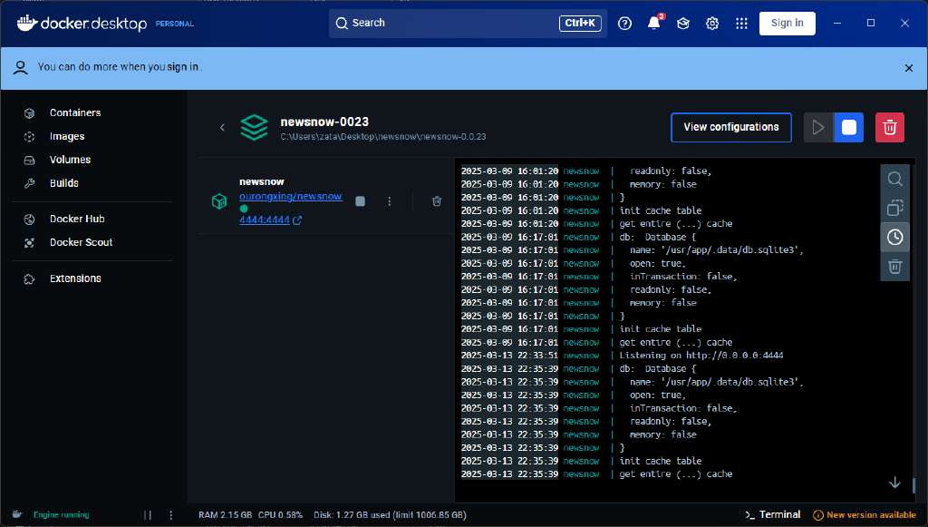Open the 4444:4444 port link
The height and width of the screenshot is (527, 928).
tap(270, 220)
